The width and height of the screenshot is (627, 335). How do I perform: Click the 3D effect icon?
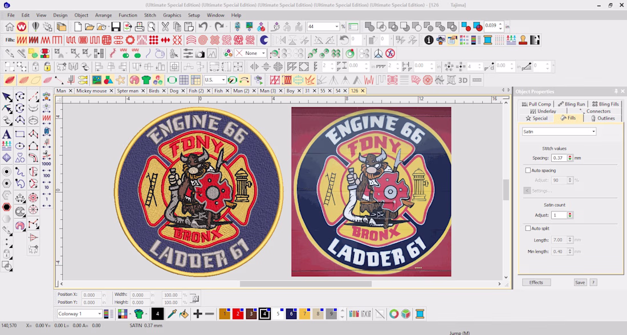[463, 80]
